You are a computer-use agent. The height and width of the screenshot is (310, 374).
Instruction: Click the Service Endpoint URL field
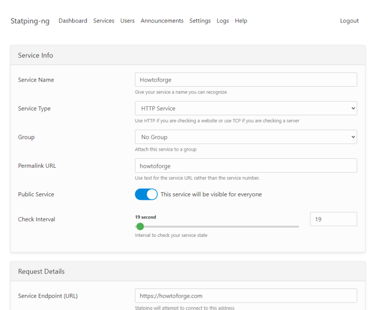tap(245, 295)
